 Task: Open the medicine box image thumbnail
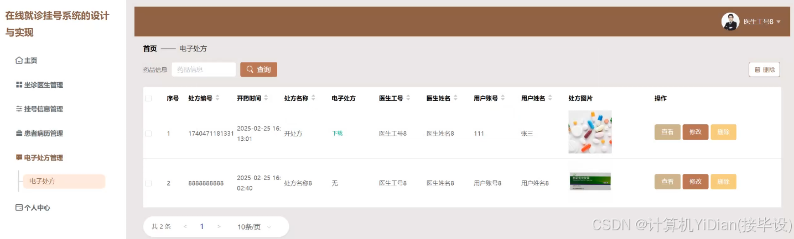[590, 181]
